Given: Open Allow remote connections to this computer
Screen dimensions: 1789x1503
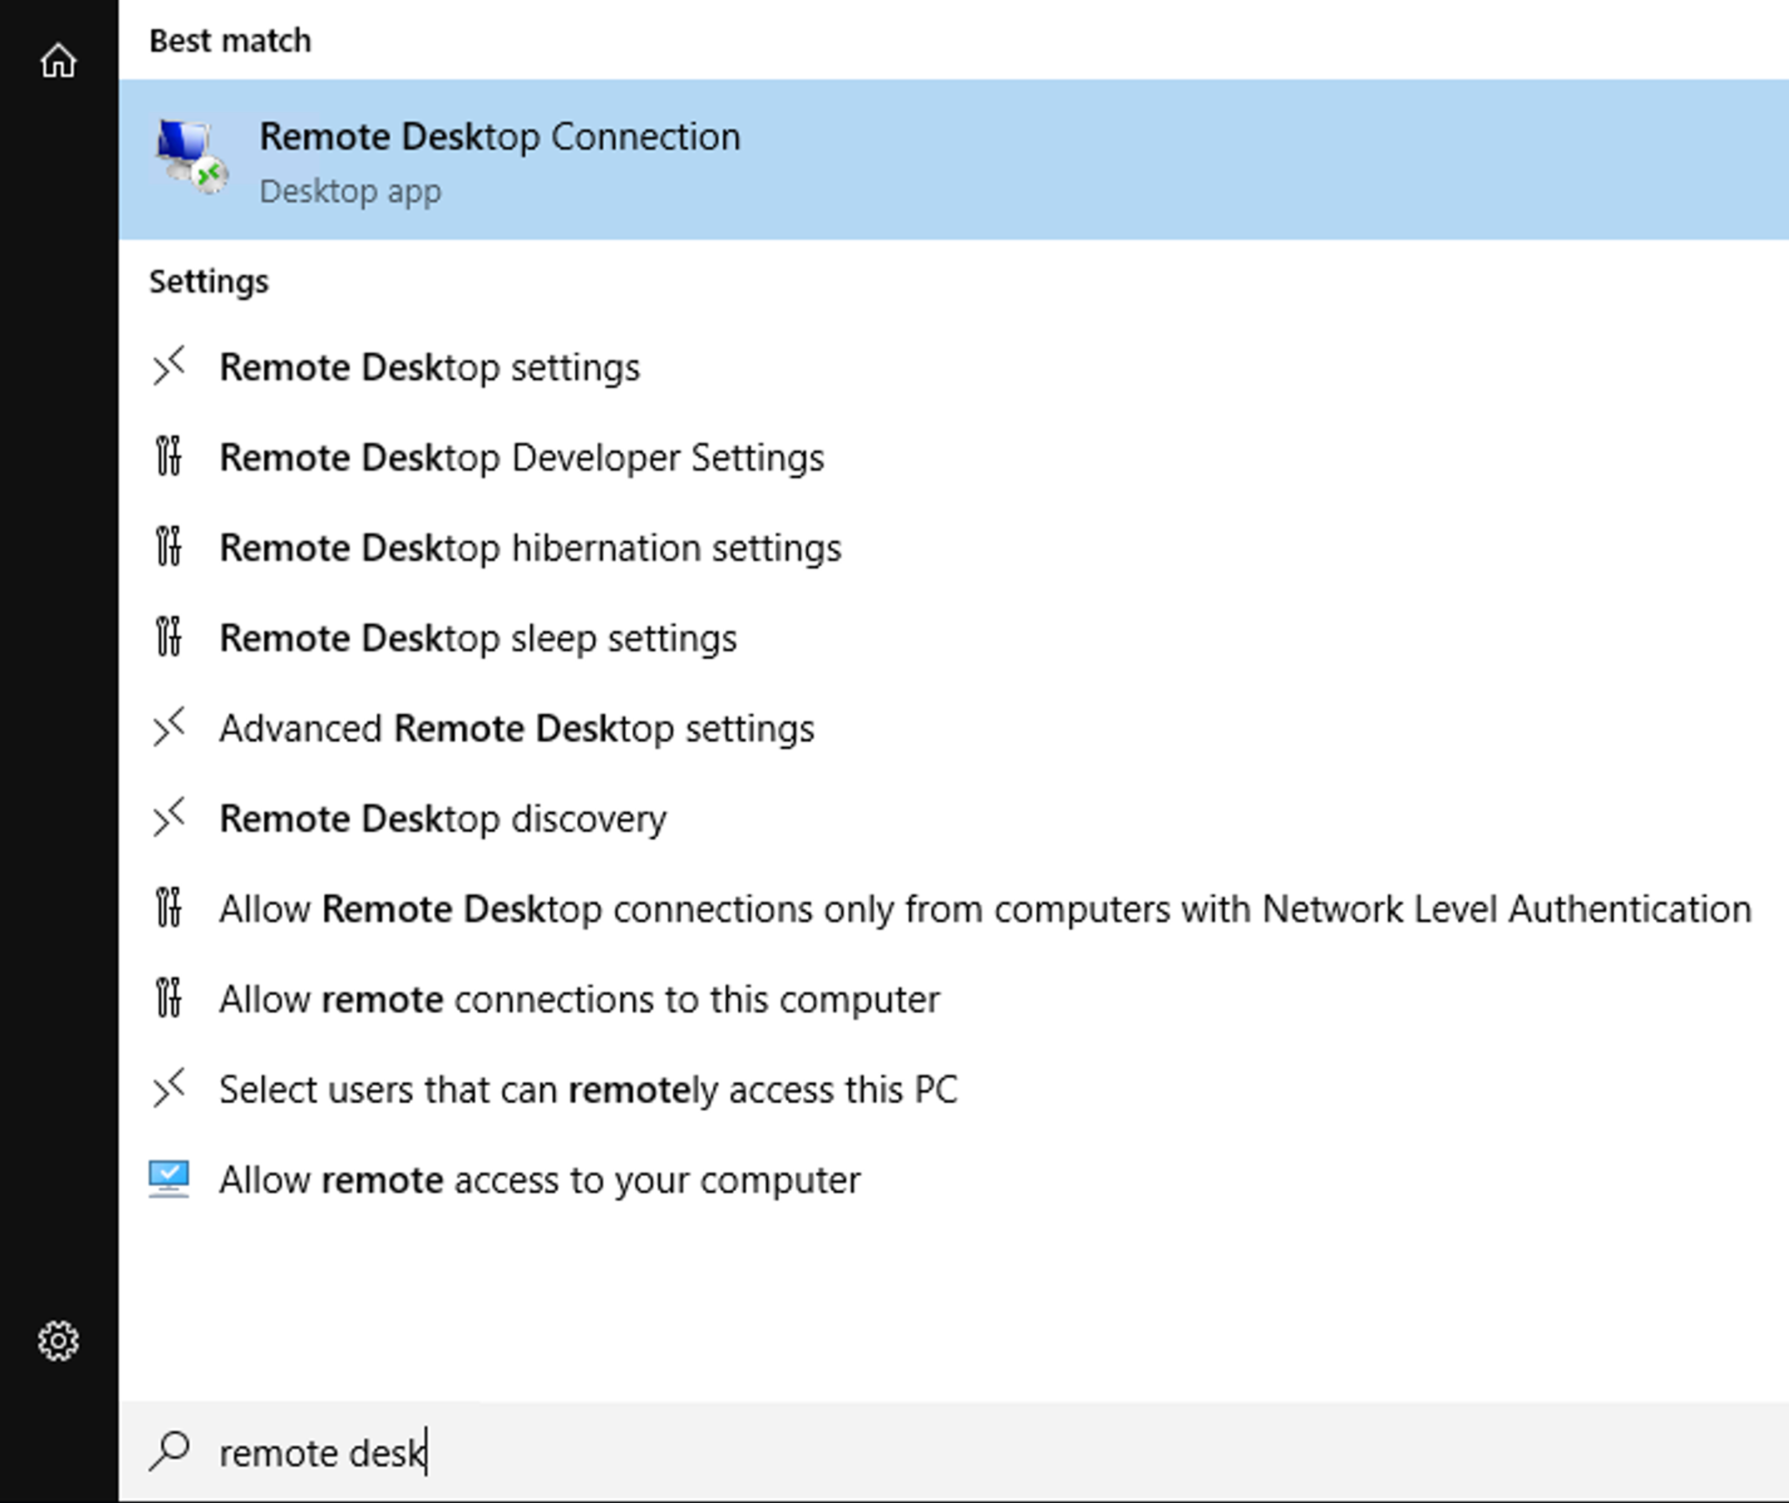Looking at the screenshot, I should (x=579, y=1000).
